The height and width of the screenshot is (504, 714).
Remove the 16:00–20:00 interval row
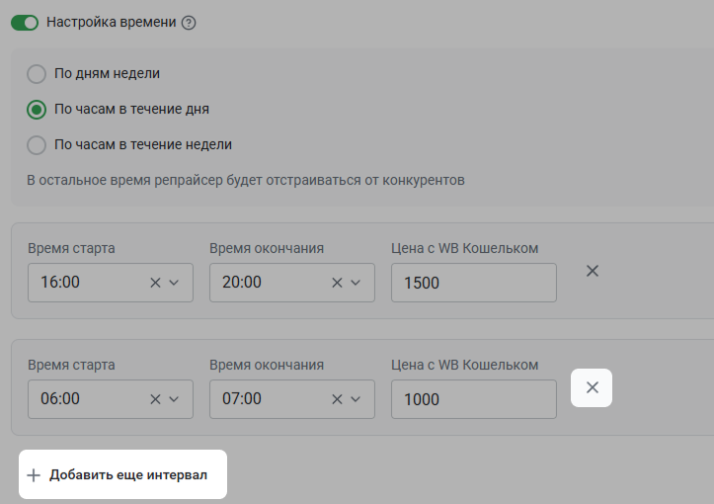click(592, 271)
